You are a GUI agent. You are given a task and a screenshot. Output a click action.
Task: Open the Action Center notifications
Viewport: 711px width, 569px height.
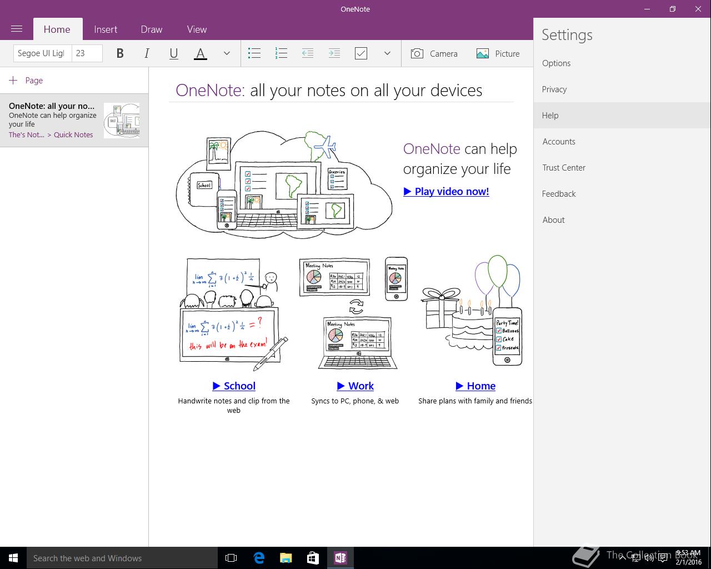(x=663, y=558)
